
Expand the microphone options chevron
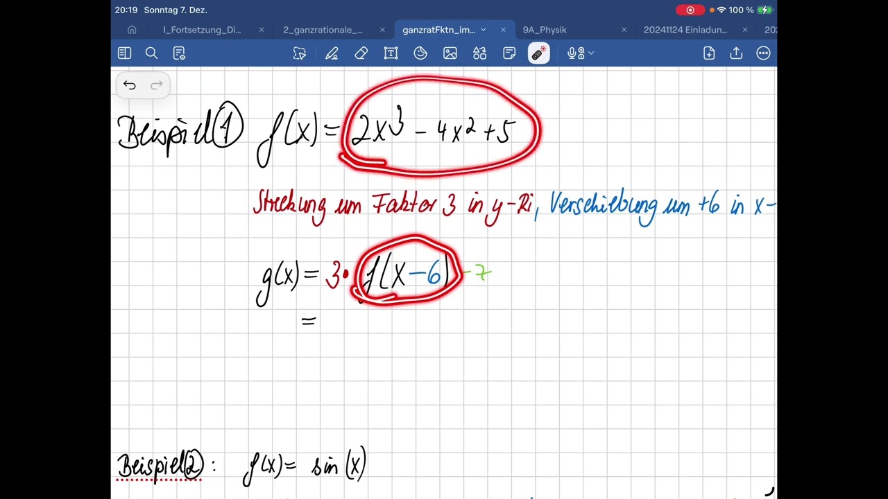coord(591,53)
